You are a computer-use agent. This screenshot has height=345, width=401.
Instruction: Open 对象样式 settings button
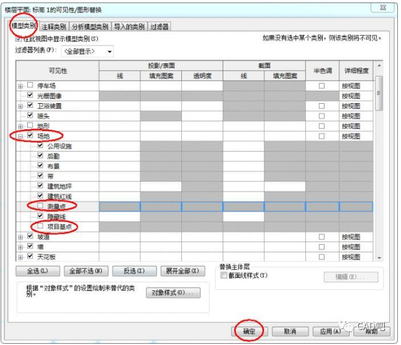[173, 293]
